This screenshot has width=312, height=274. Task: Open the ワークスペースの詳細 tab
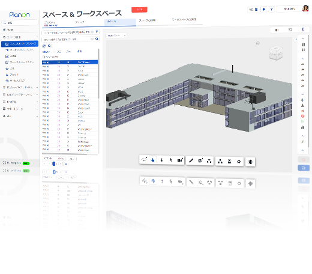point(184,19)
